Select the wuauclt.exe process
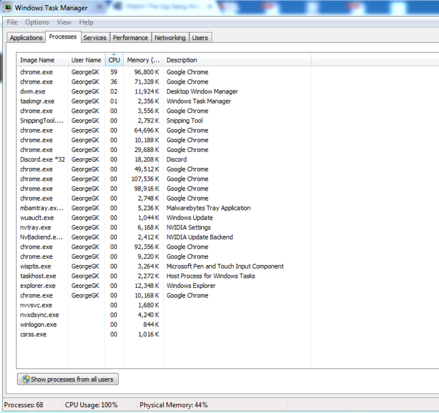This screenshot has width=439, height=413. [x=164, y=218]
